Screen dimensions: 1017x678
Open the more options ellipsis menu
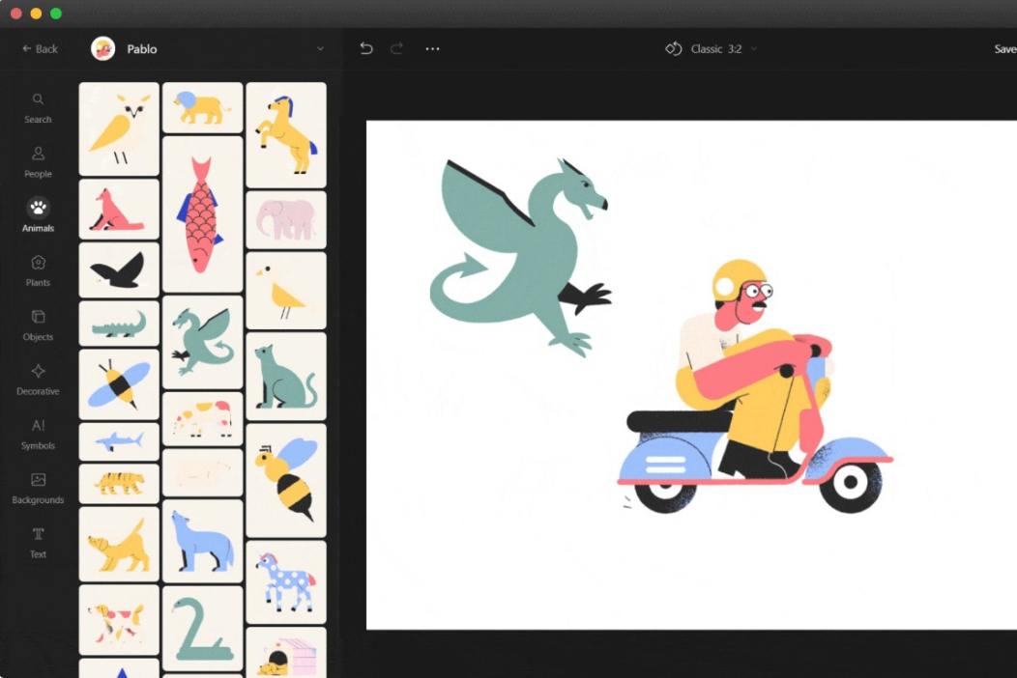point(432,48)
